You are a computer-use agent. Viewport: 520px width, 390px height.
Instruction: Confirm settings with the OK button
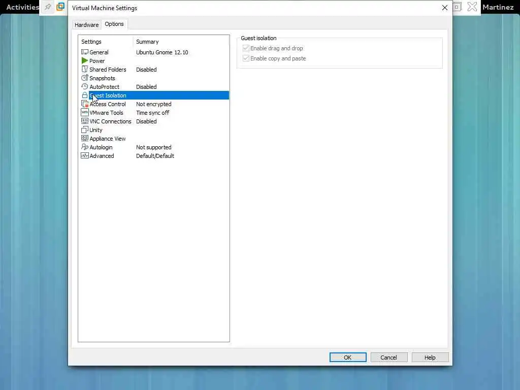(x=348, y=357)
